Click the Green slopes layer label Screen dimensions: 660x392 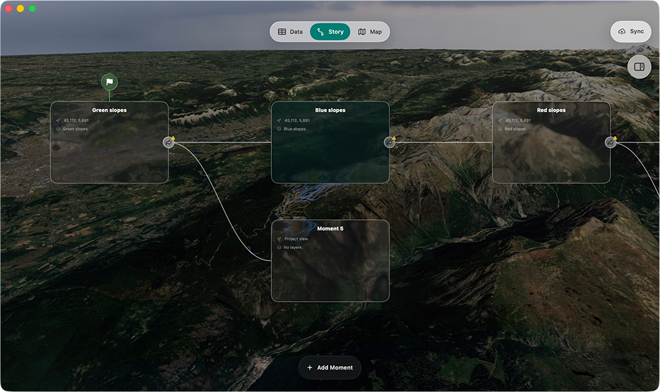75,129
